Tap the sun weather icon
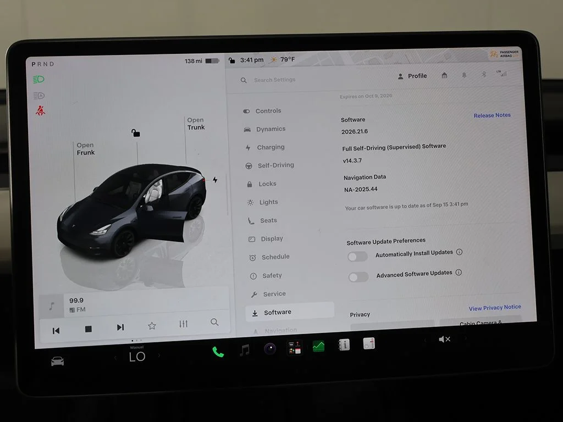The height and width of the screenshot is (422, 563). click(x=274, y=59)
